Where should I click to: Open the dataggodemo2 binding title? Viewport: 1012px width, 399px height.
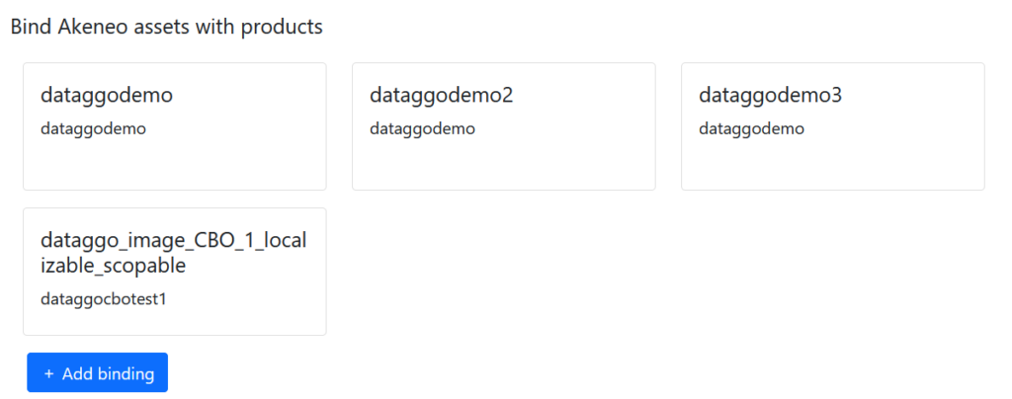441,96
